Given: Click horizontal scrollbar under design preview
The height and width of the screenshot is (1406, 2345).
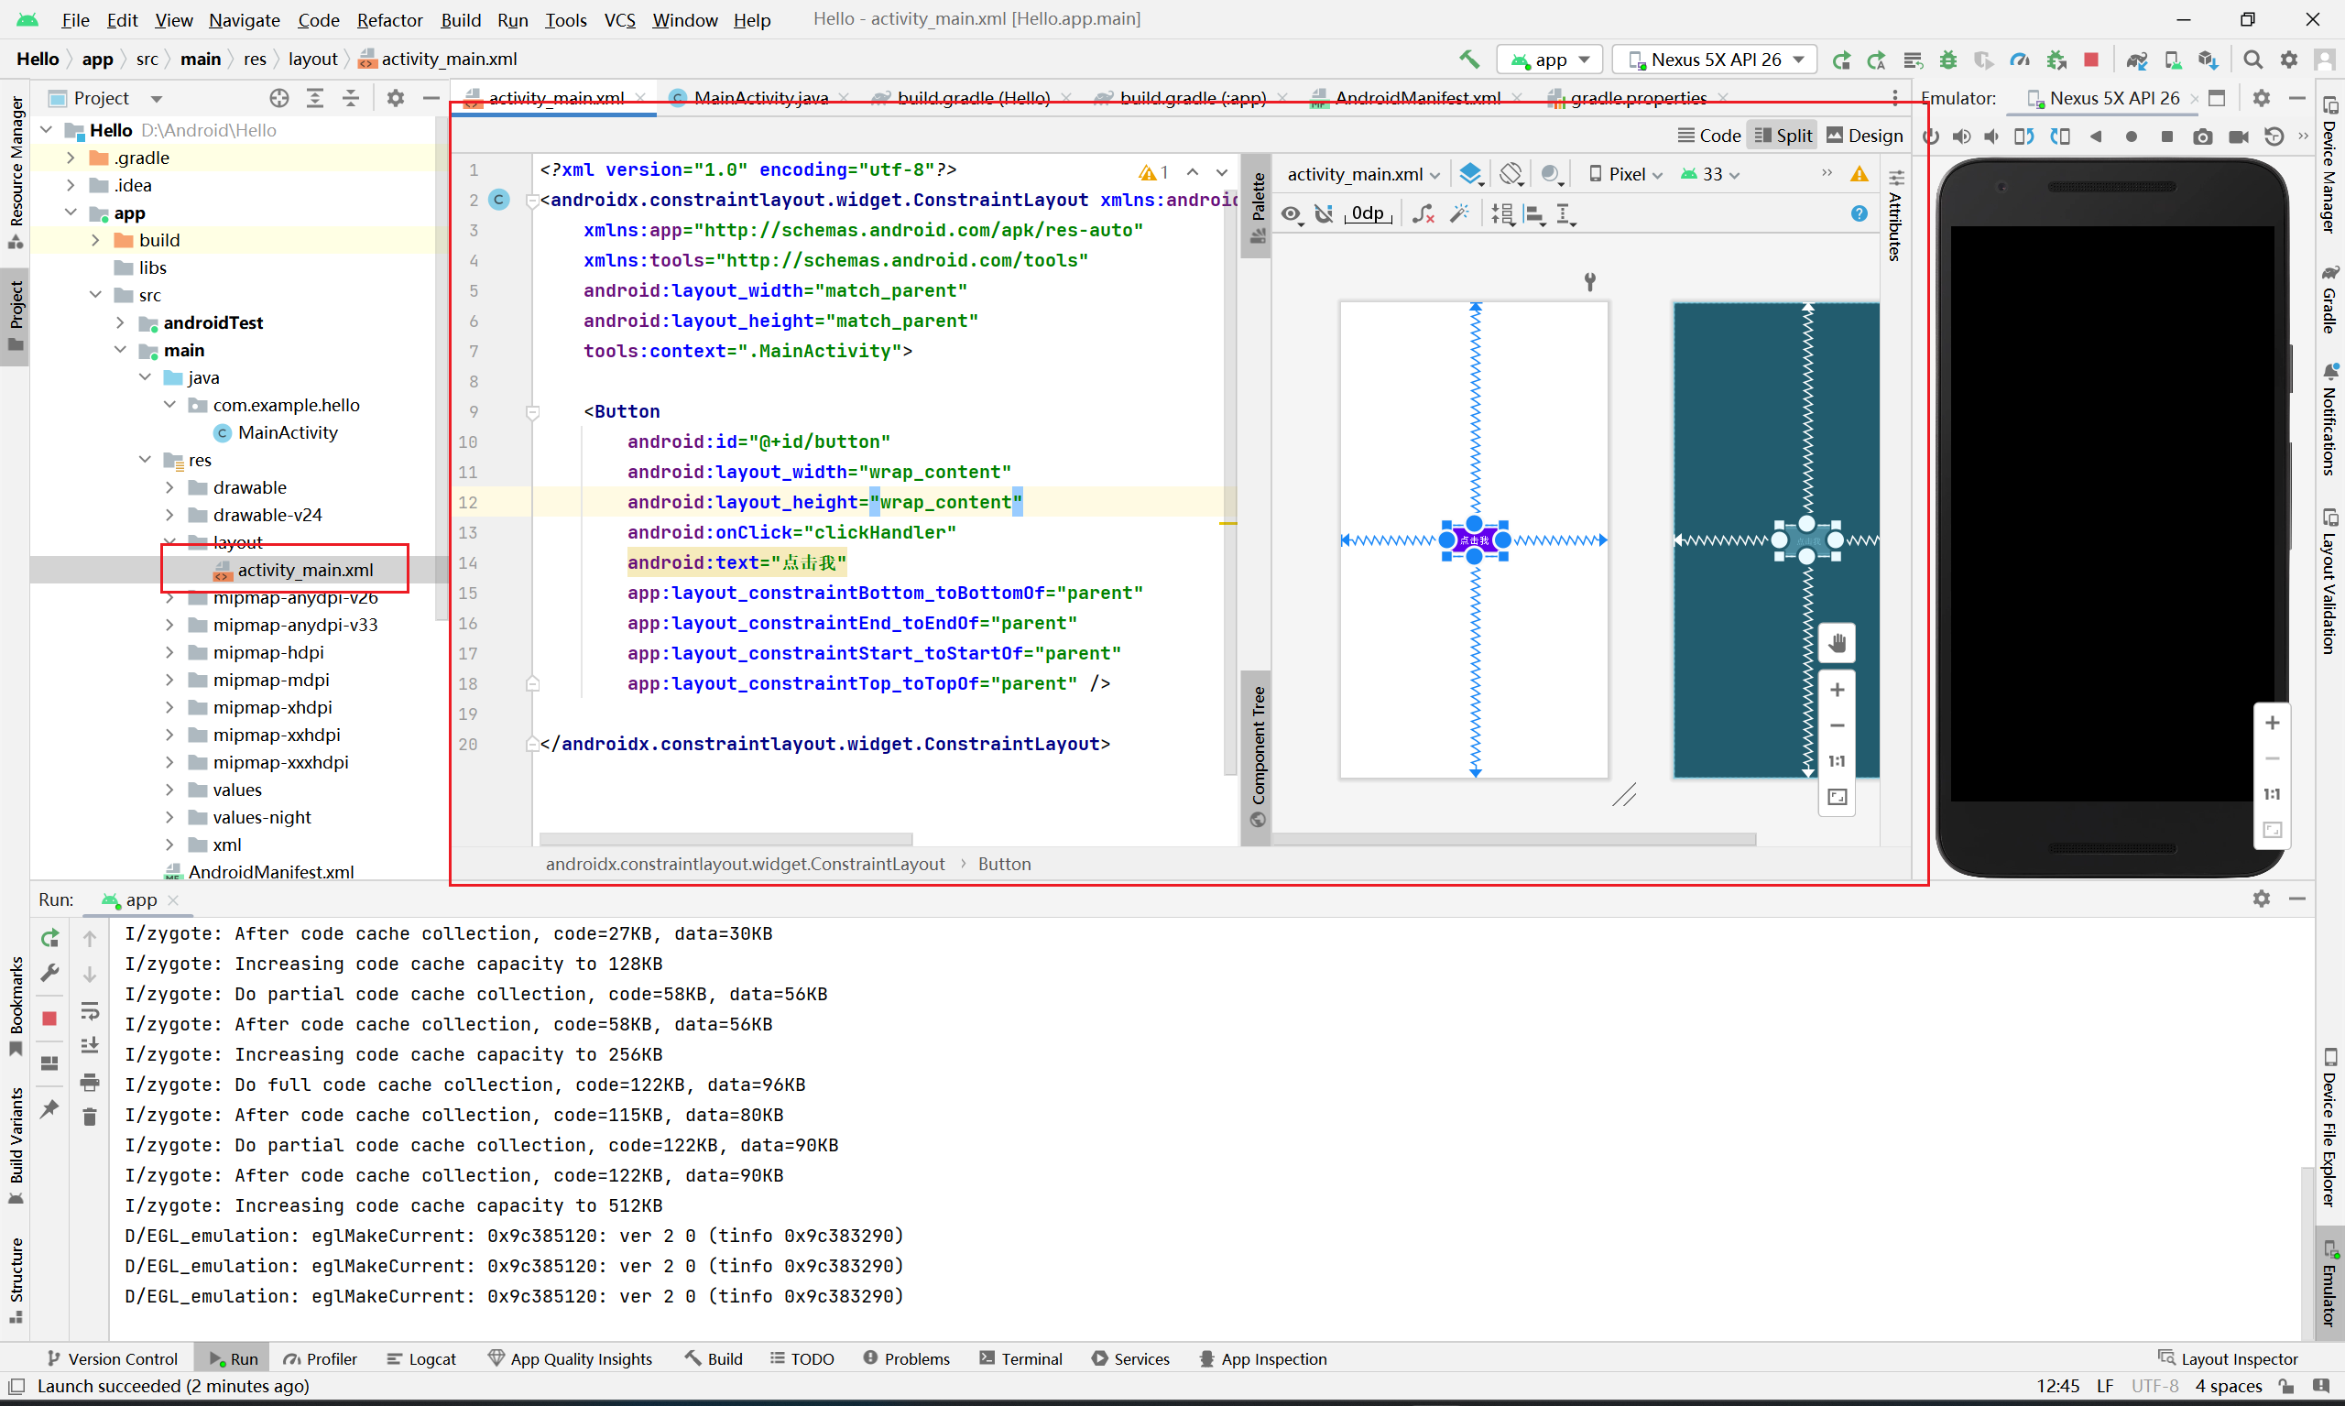Looking at the screenshot, I should (1514, 839).
